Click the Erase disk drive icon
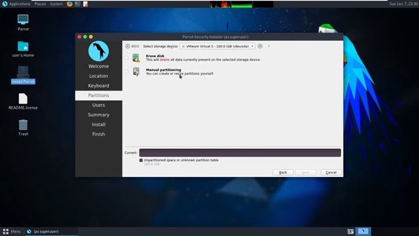The width and height of the screenshot is (419, 236). tap(136, 58)
